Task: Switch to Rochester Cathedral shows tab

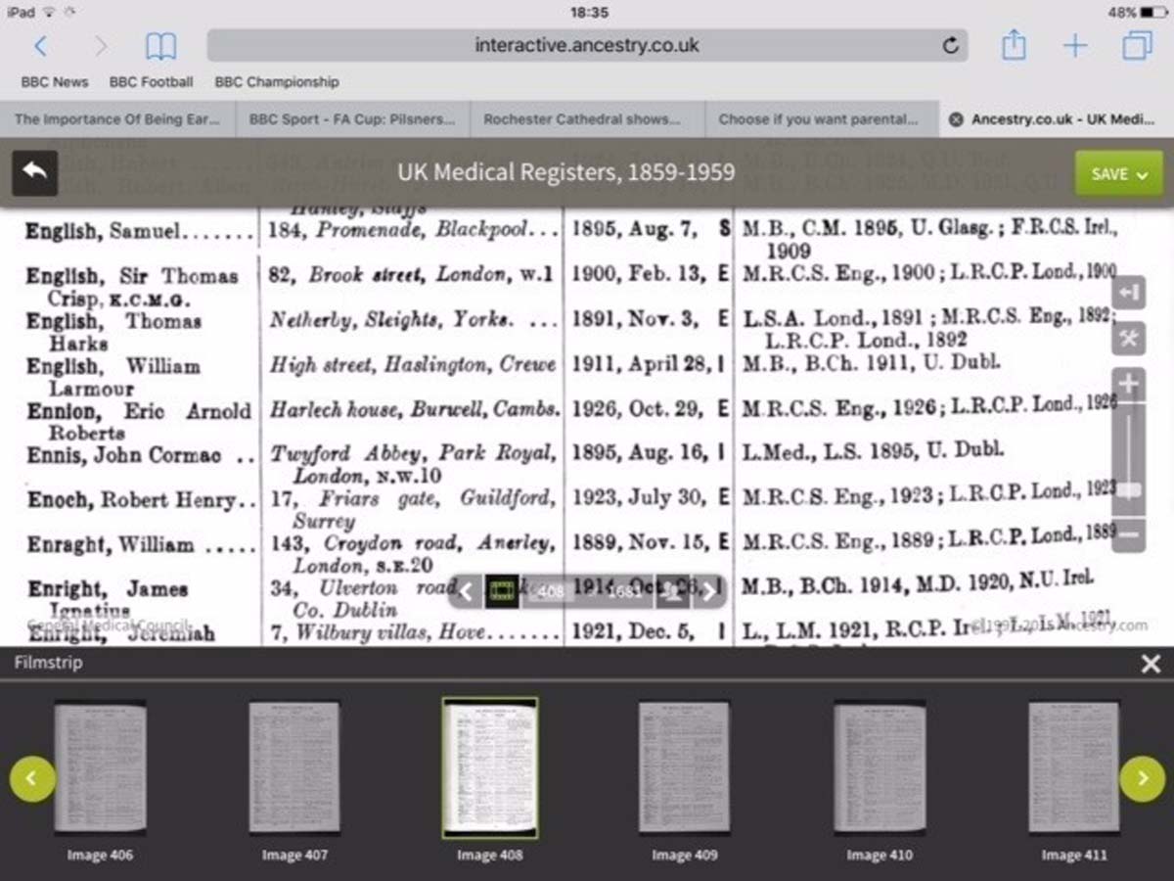Action: 587,119
